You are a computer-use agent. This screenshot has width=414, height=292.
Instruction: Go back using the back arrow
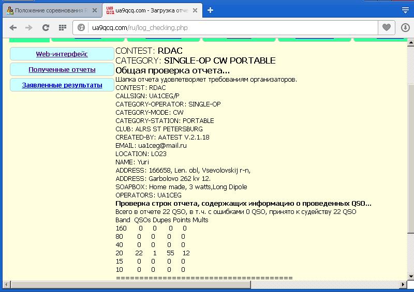coord(13,27)
